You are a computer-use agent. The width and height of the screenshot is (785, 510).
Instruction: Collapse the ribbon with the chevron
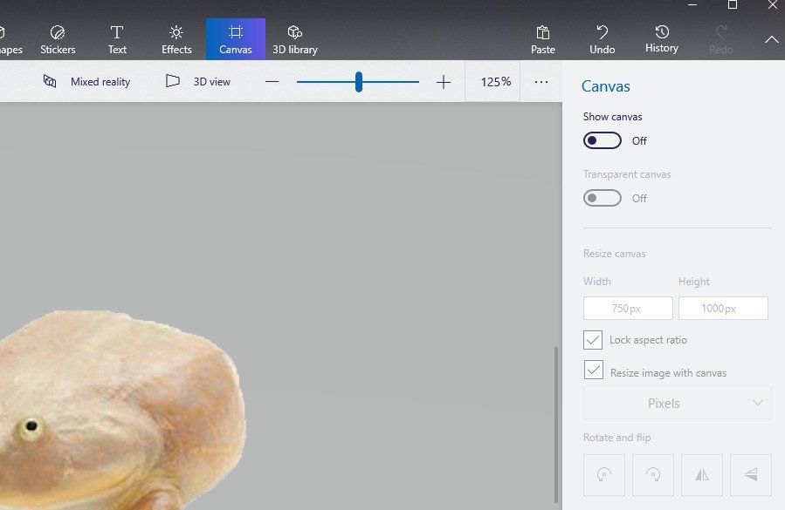pos(771,38)
